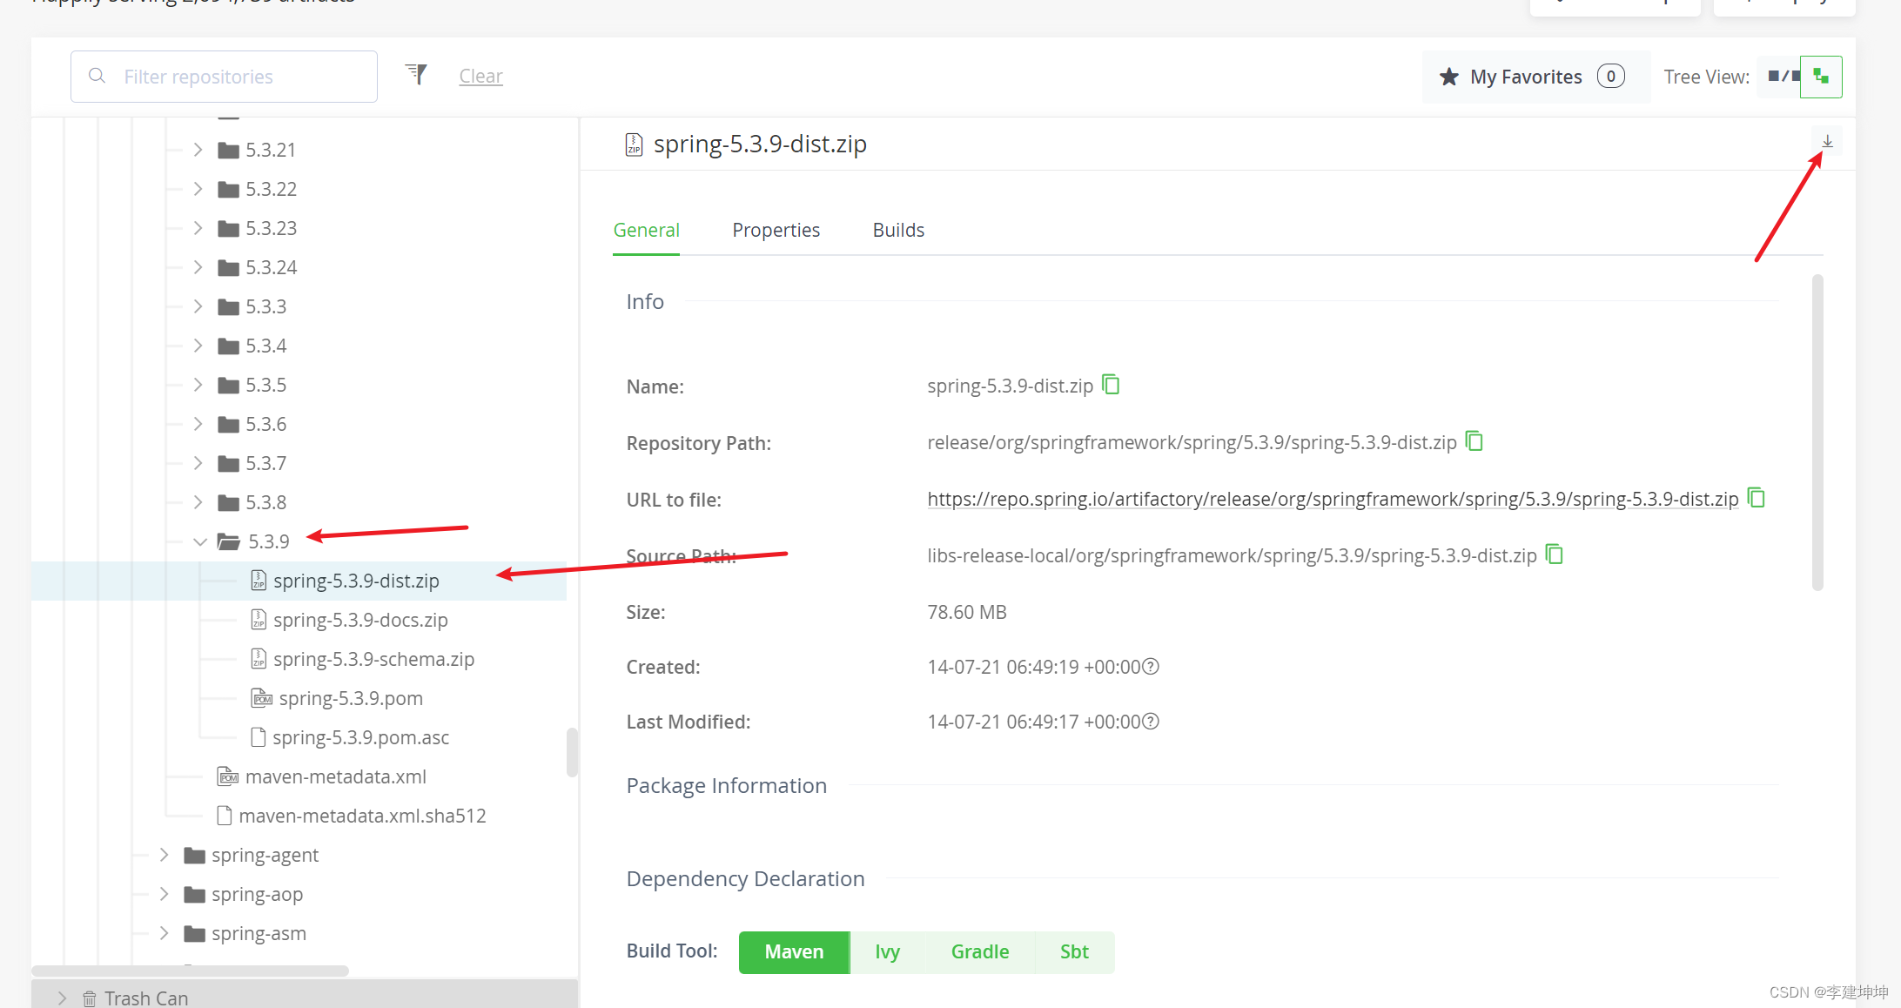The image size is (1901, 1008).
Task: Focus the Filter repositories input field
Action: point(224,77)
